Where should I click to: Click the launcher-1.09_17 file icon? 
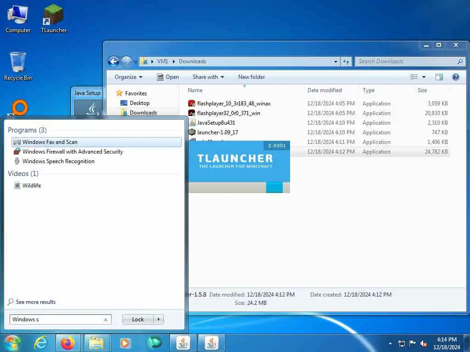coord(191,132)
